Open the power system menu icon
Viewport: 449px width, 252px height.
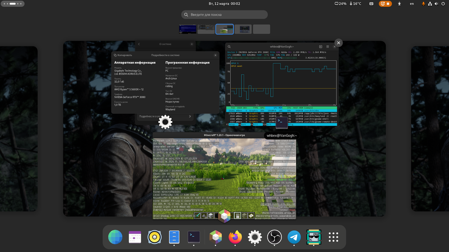point(443,3)
